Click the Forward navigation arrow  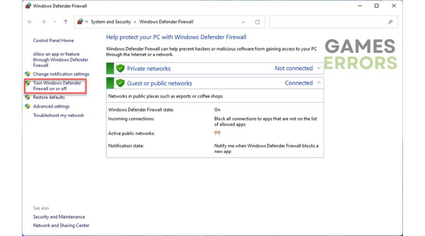click(x=43, y=22)
